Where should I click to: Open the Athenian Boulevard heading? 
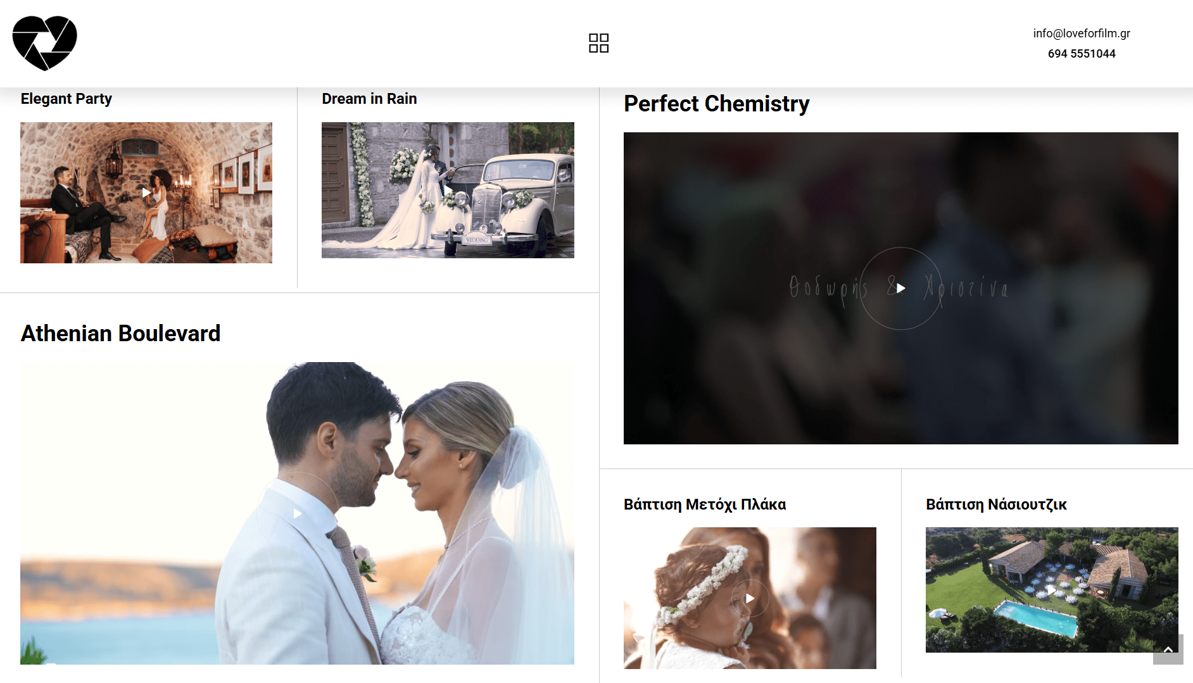coord(120,334)
